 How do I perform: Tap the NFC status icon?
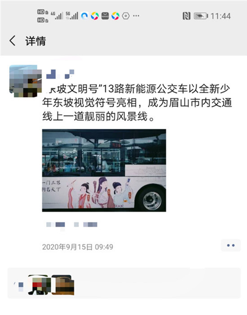click(x=186, y=16)
